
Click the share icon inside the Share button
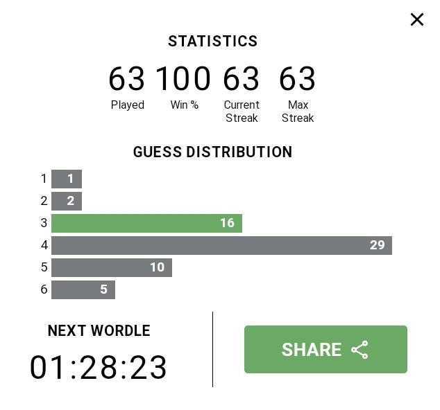tap(359, 350)
